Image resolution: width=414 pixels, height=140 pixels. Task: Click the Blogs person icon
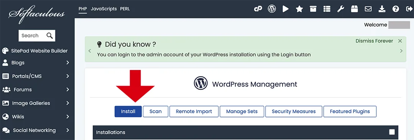(5, 63)
